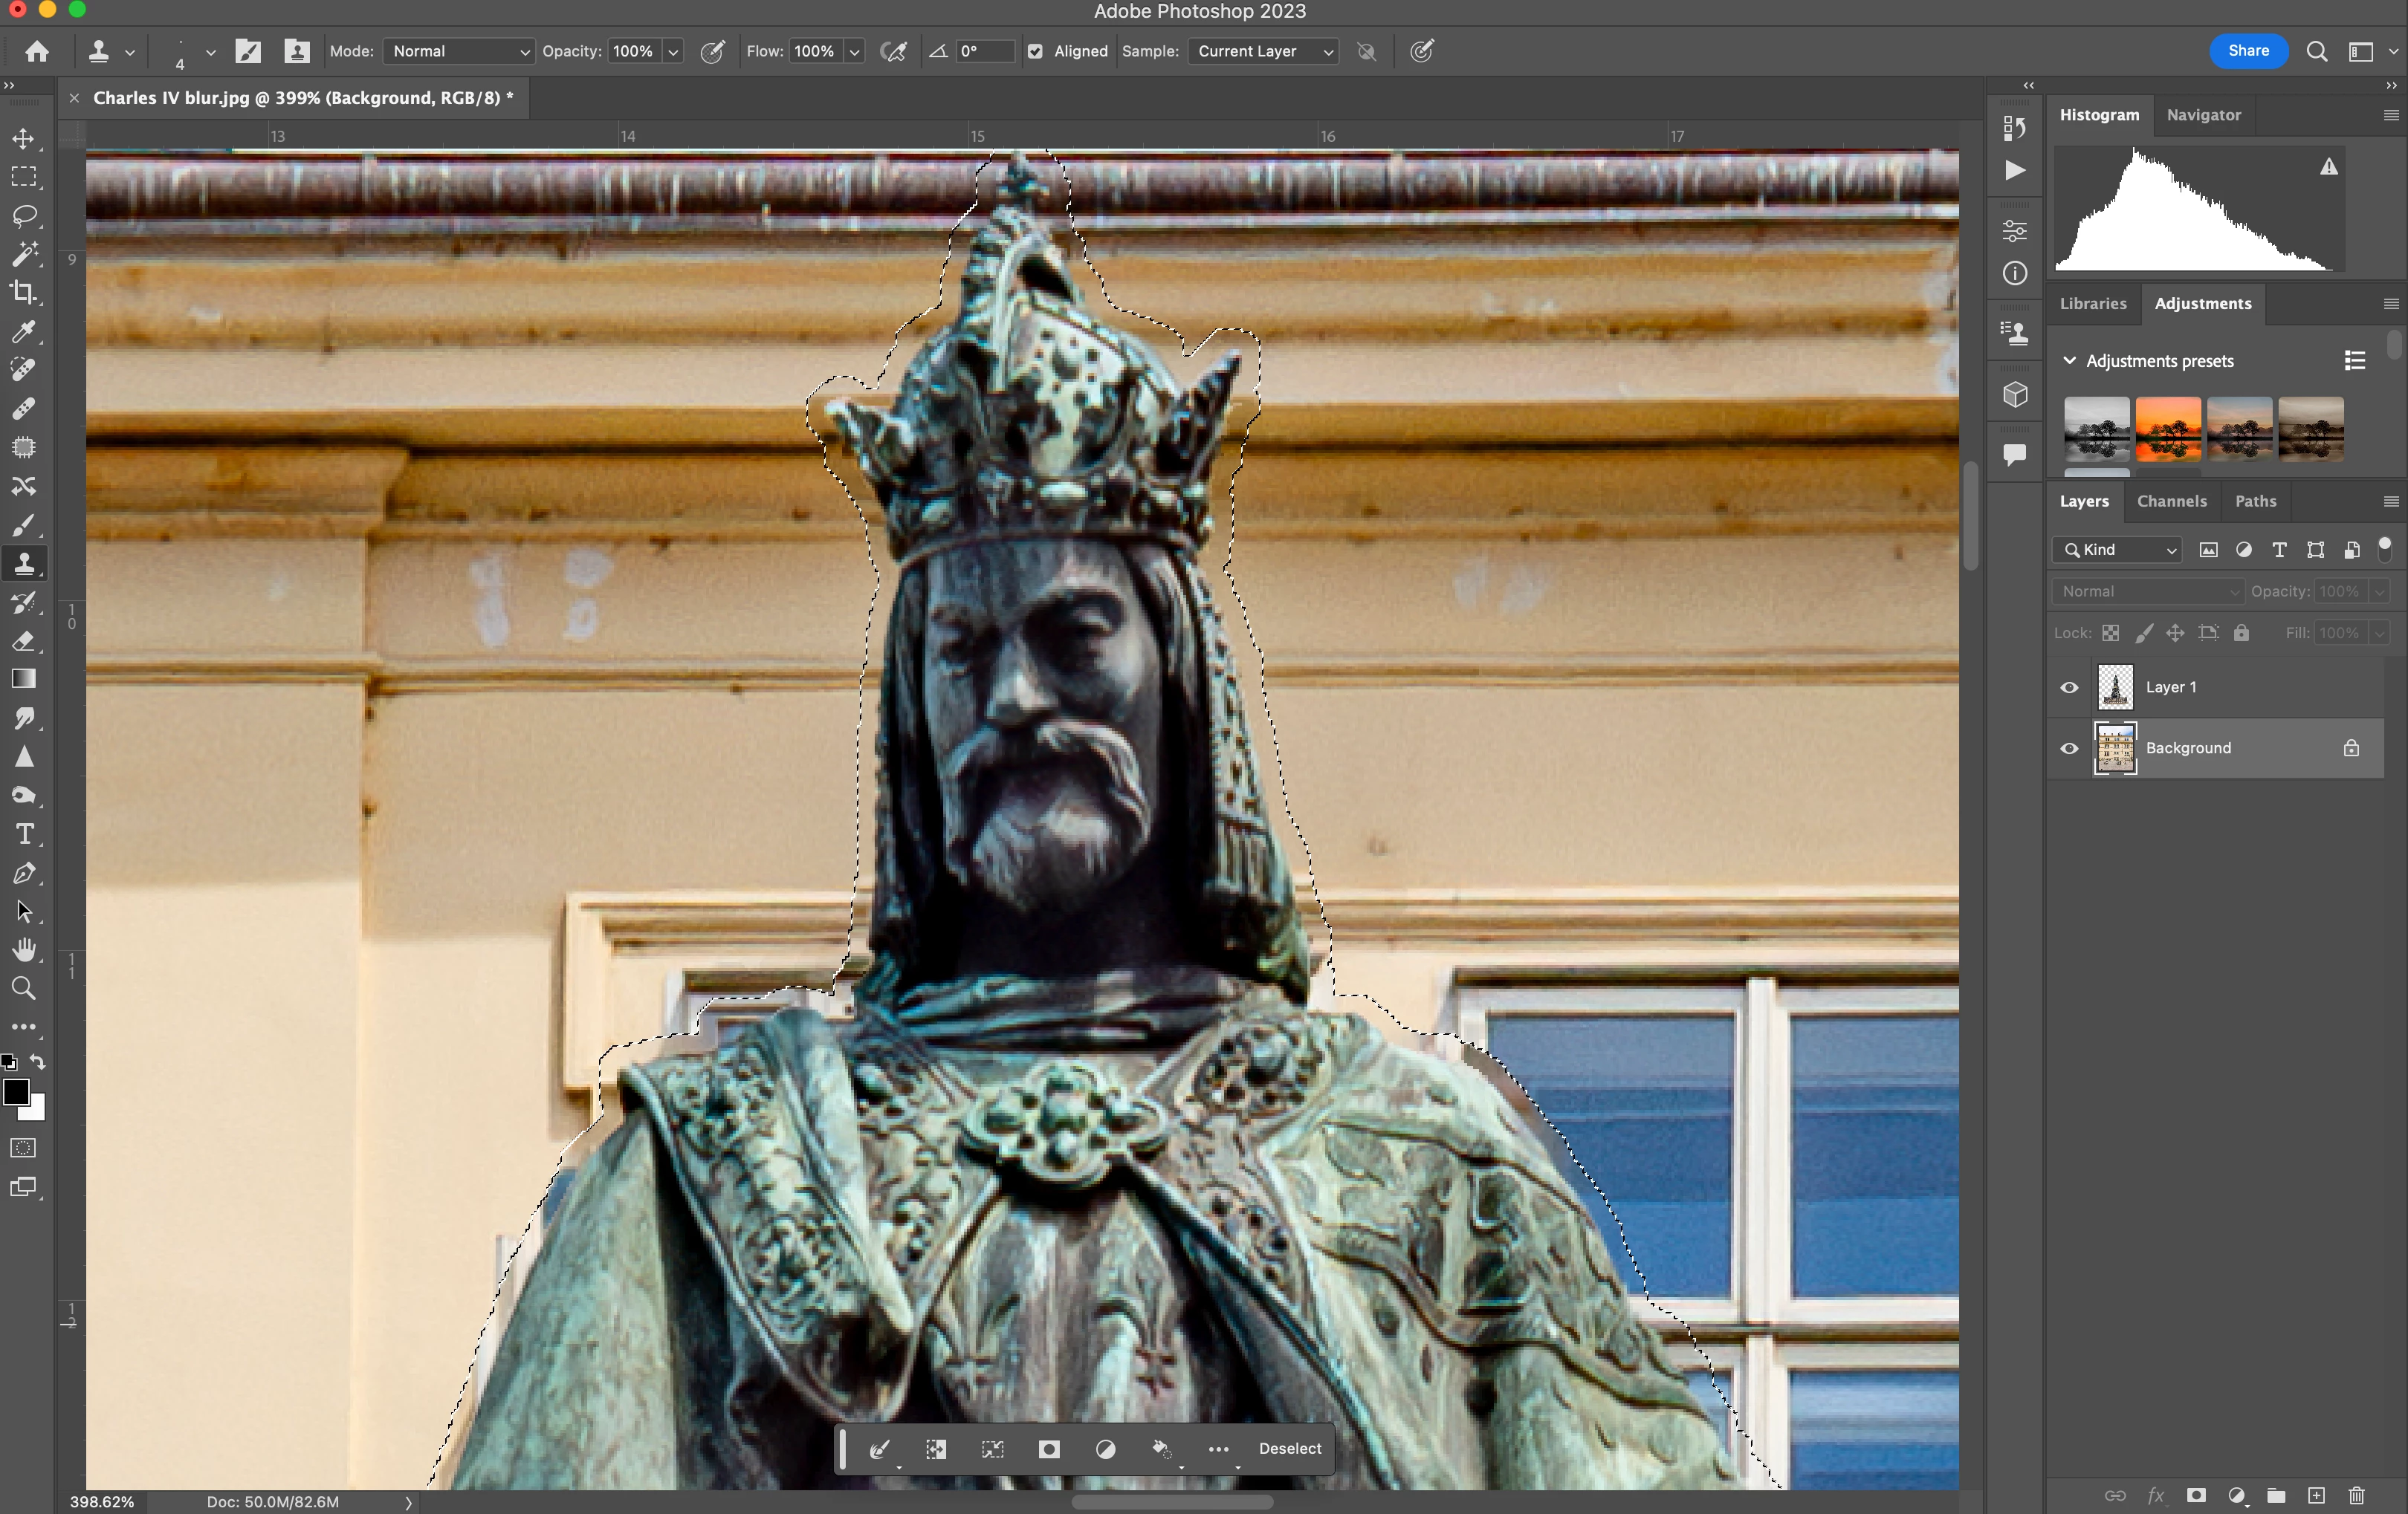Select the Eyedropper tool
Screen dimensions: 2408x1514
[24, 332]
